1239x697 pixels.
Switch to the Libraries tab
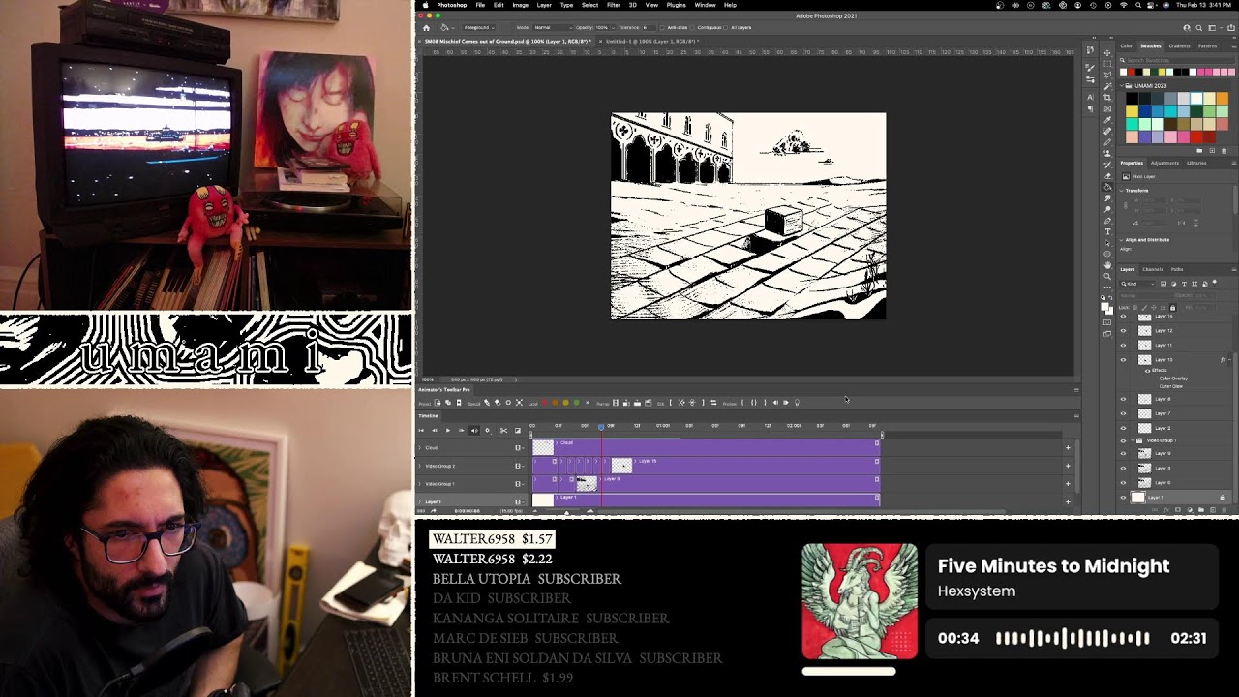click(1196, 163)
